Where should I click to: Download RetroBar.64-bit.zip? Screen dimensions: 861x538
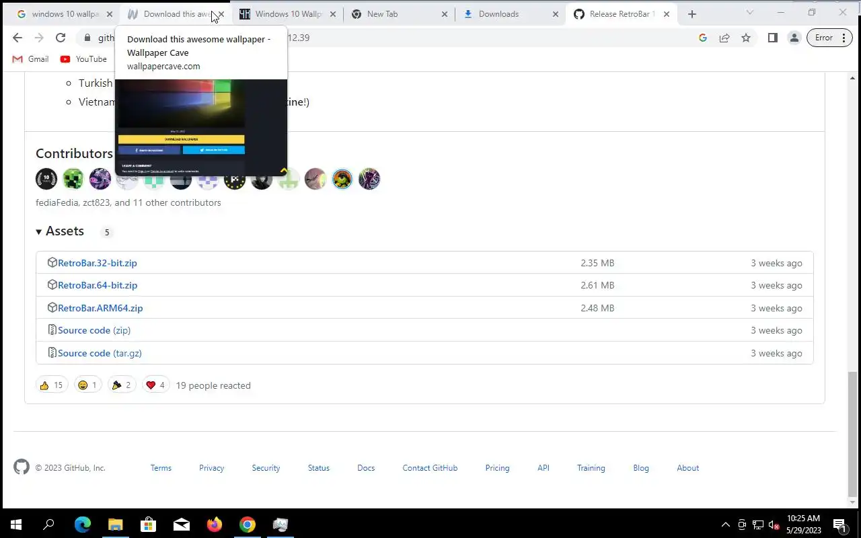98,285
